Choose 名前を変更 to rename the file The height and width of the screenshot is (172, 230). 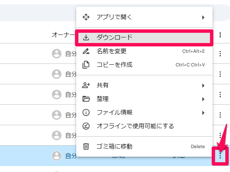coord(144,51)
